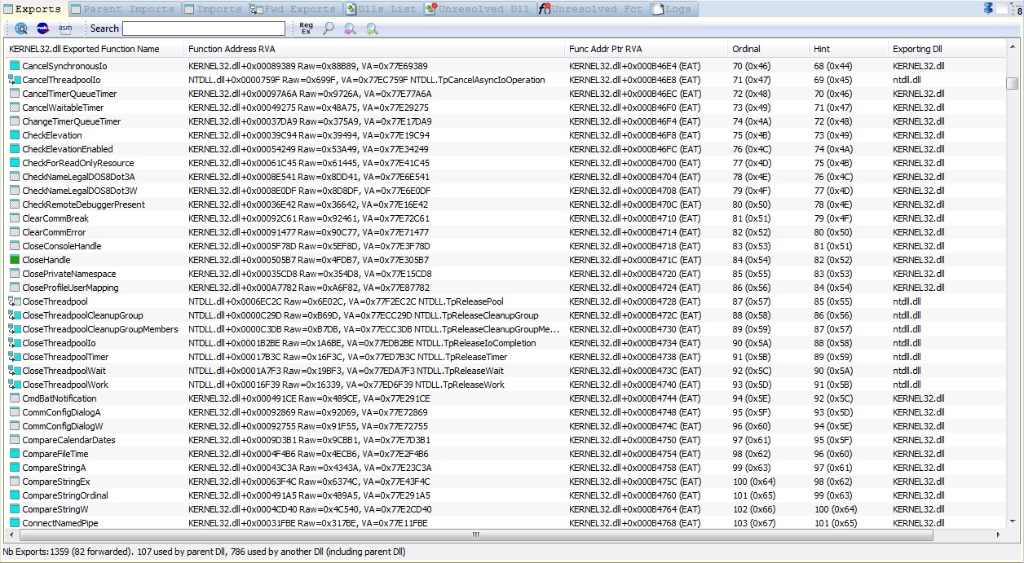Click the gray icon beside CloseConsoleHandle
The width and height of the screenshot is (1024, 563).
[x=14, y=246]
